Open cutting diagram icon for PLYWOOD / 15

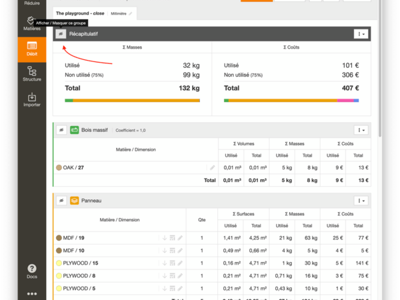[171, 263]
